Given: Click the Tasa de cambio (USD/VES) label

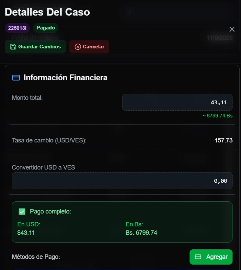Looking at the screenshot, I should pyautogui.click(x=49, y=140).
